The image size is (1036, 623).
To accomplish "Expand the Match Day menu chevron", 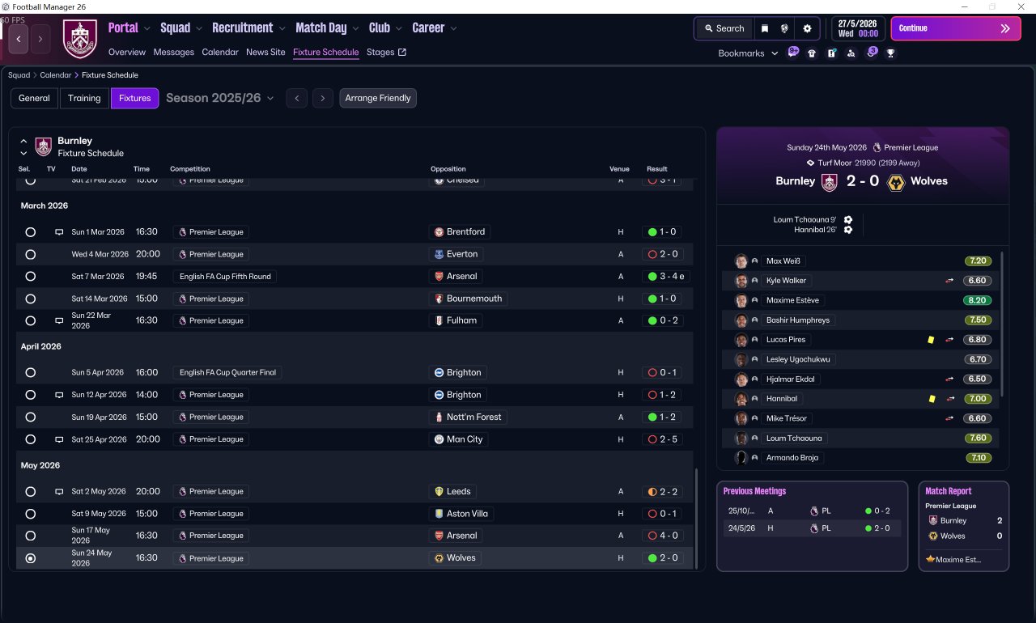I will click(x=356, y=28).
